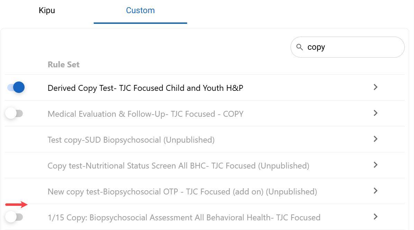Viewport: 414px width, 230px height.
Task: Click the Rule Set column header
Action: 64,65
